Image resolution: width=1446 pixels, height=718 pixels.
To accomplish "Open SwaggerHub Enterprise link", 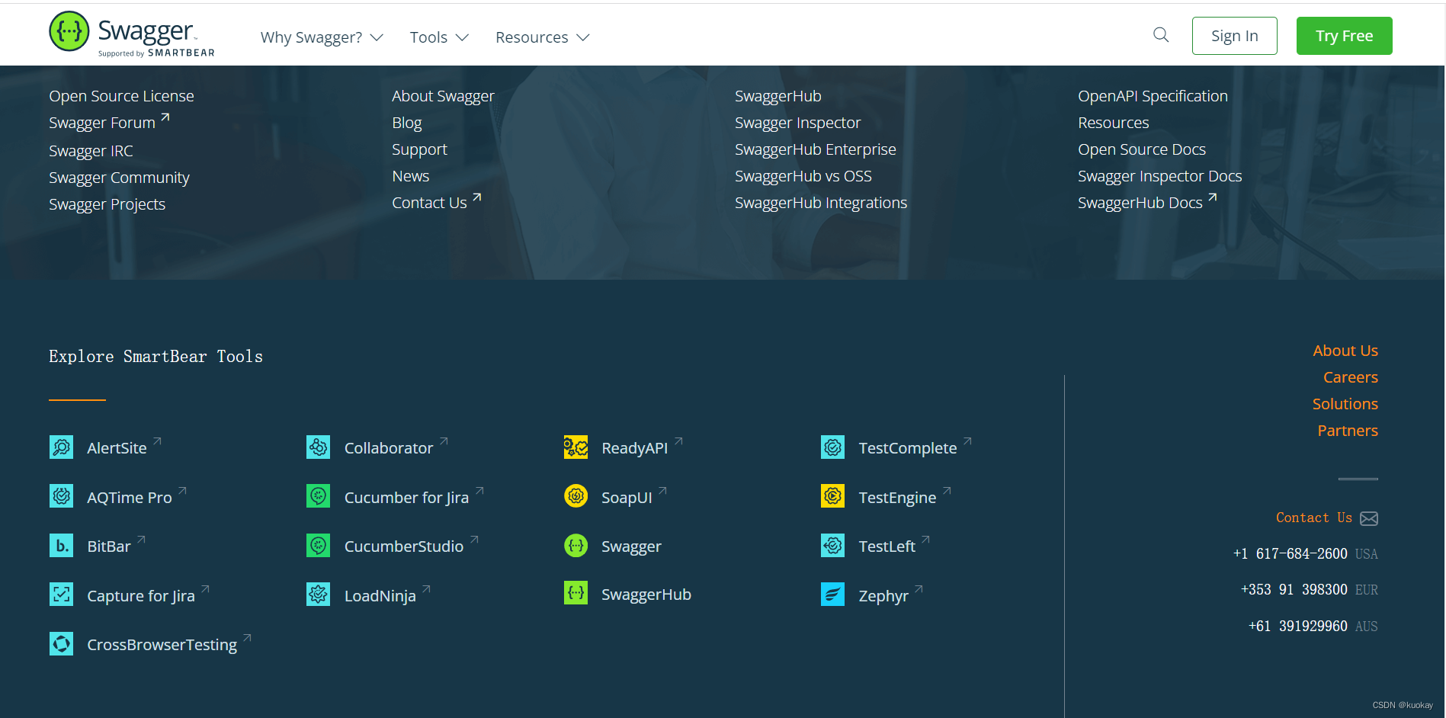I will pyautogui.click(x=816, y=149).
